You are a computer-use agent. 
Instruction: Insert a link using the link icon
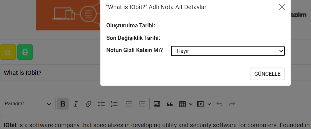tap(88, 104)
